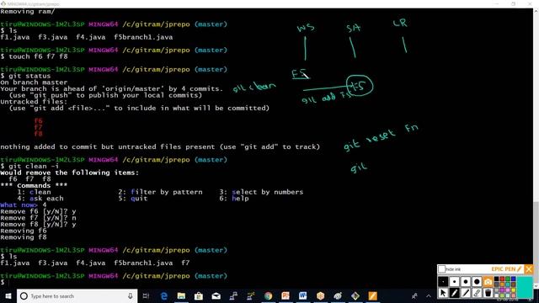Viewport: 539px width, 303px height.
Task: Tick the 'hide ink' checkbox in Epic Pen
Action: 441,269
